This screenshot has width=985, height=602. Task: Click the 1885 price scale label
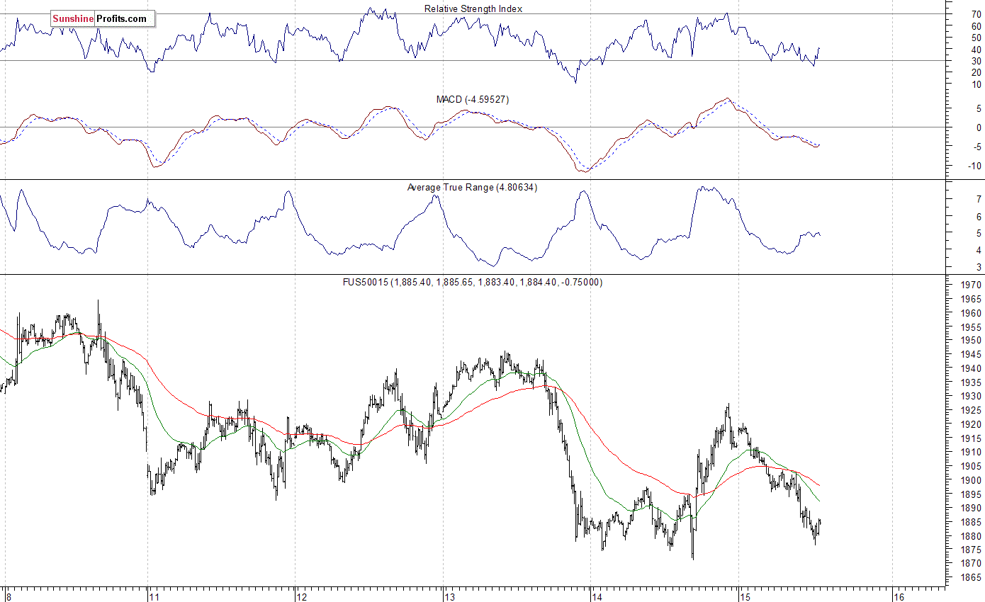(972, 522)
